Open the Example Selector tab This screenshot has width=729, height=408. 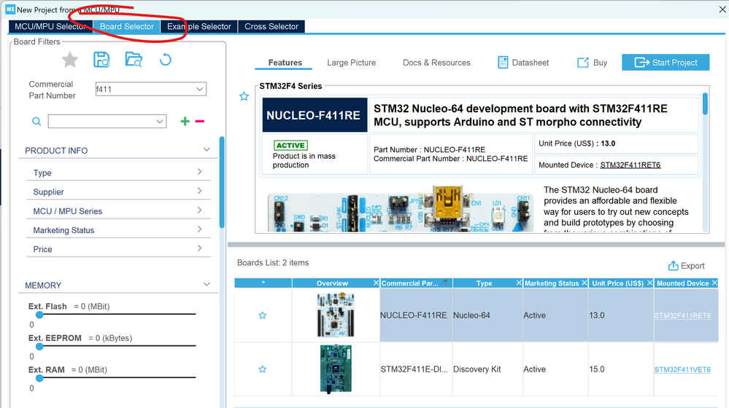pos(199,26)
